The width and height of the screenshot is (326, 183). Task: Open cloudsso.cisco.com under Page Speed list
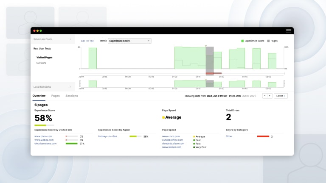173,143
